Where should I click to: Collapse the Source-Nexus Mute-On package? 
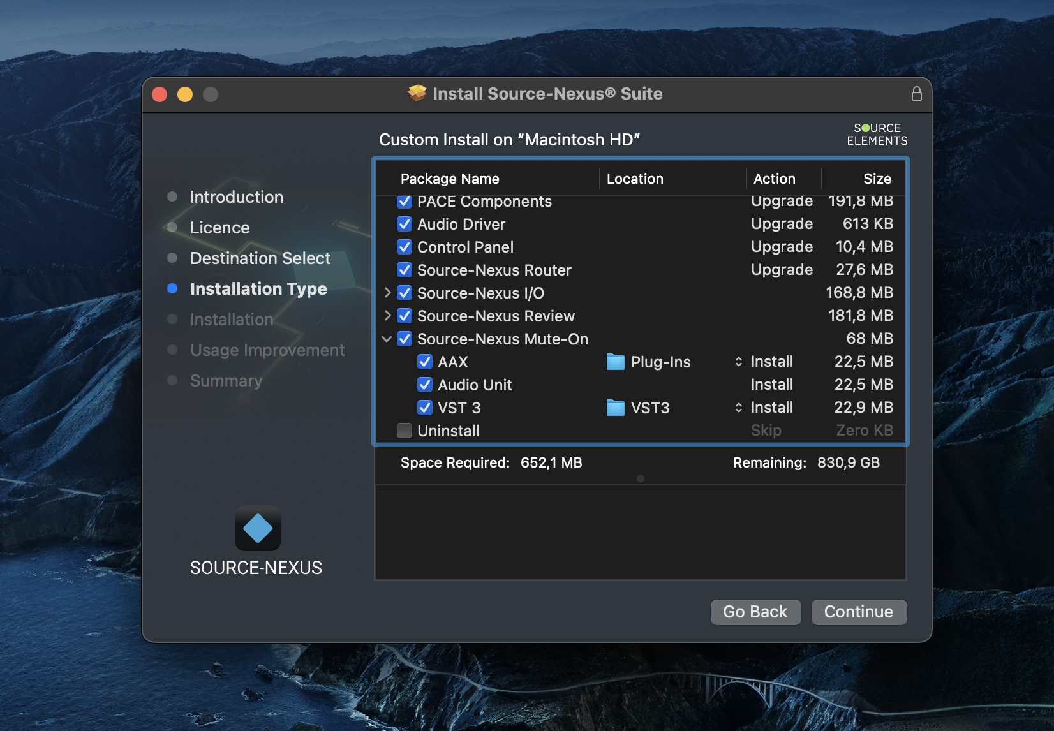(387, 339)
